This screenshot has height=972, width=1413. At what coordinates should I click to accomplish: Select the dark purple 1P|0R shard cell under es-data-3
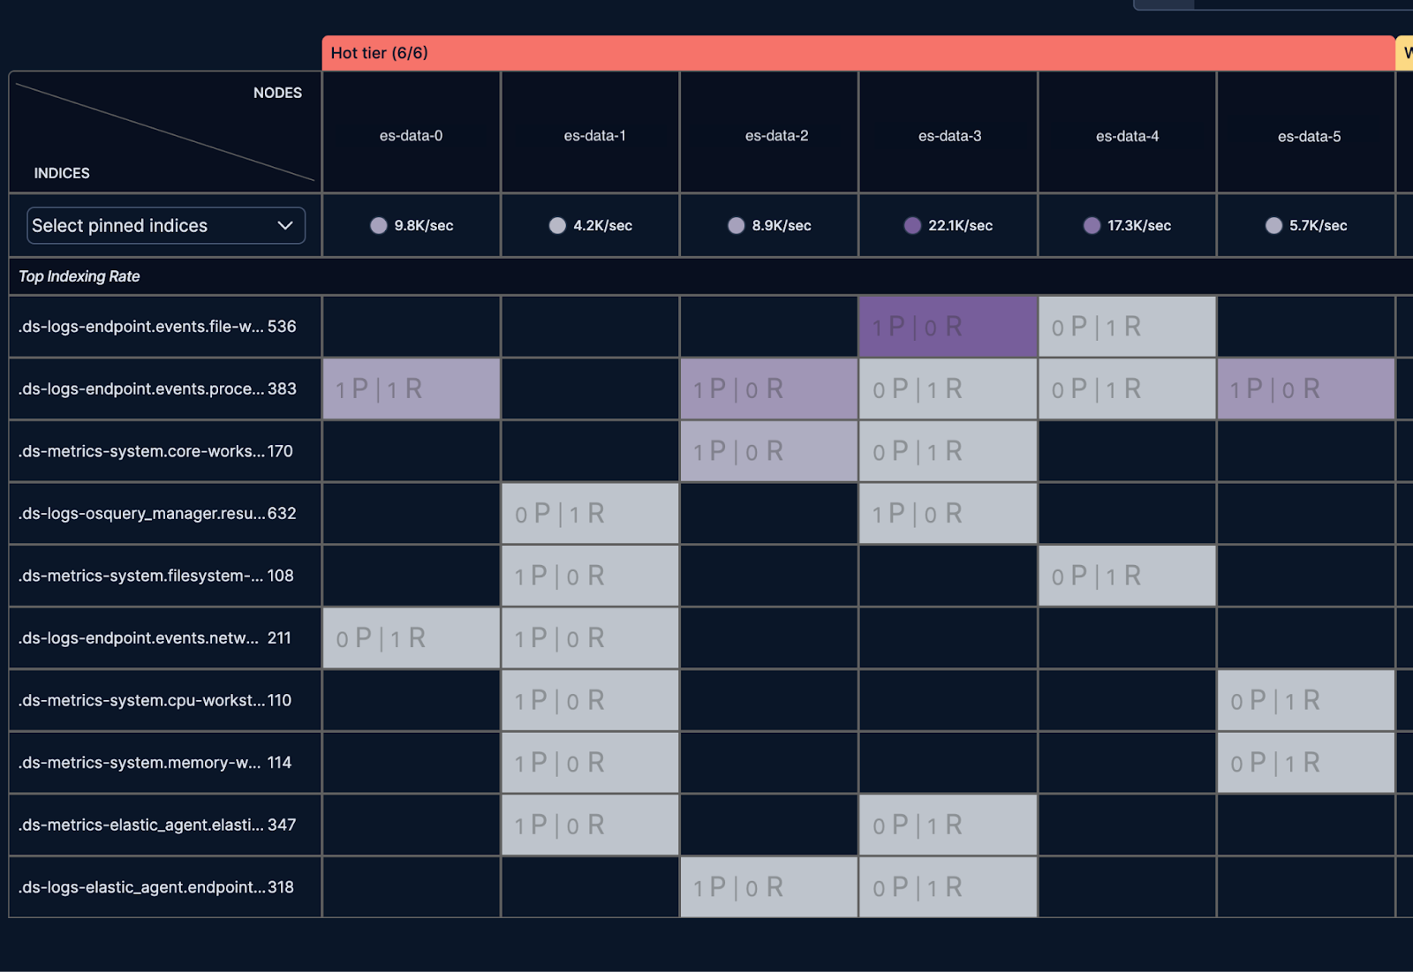point(948,327)
